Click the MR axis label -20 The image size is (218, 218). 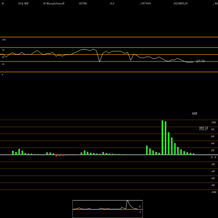[x=213, y=164]
